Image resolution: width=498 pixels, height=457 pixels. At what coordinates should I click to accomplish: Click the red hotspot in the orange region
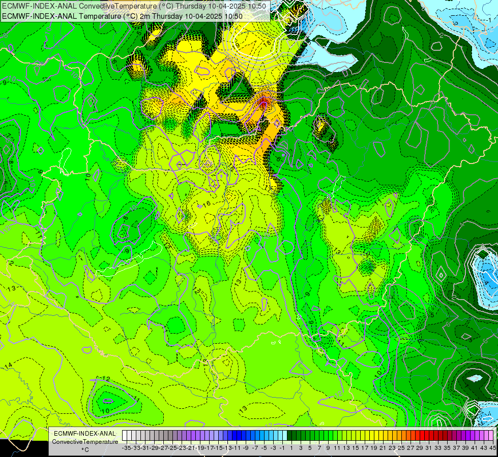point(263,102)
